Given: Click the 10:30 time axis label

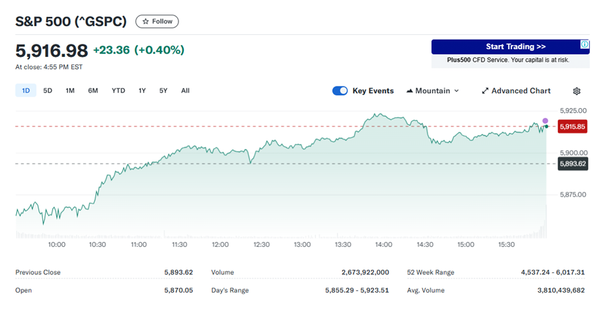Looking at the screenshot, I should tap(97, 245).
